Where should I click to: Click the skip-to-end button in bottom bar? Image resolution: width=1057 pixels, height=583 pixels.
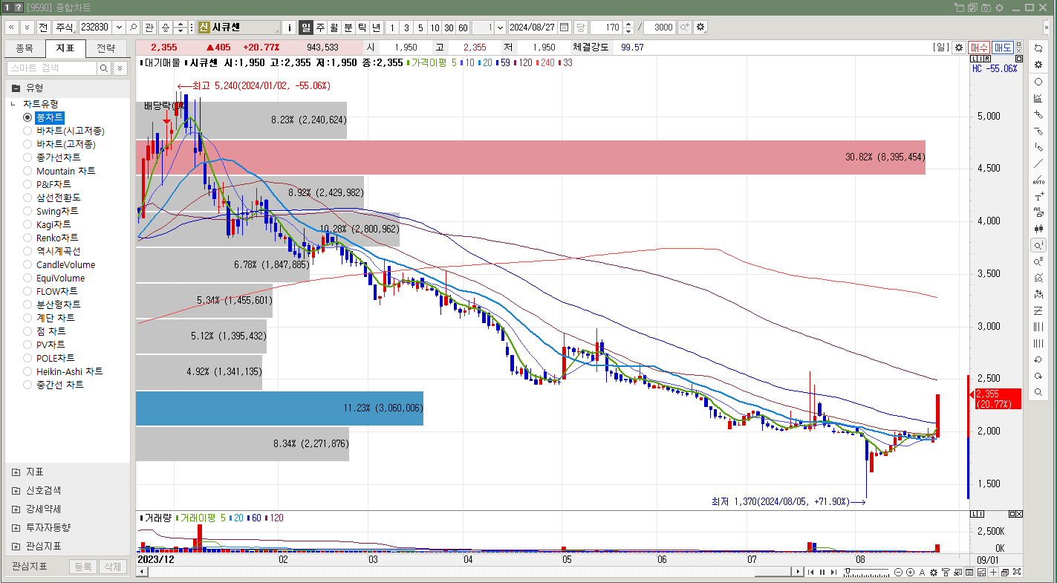pyautogui.click(x=833, y=572)
